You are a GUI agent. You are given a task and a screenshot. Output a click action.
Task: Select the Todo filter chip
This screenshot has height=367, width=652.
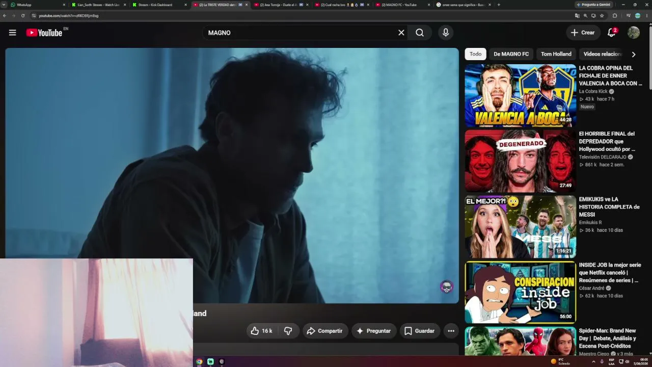[x=475, y=54]
